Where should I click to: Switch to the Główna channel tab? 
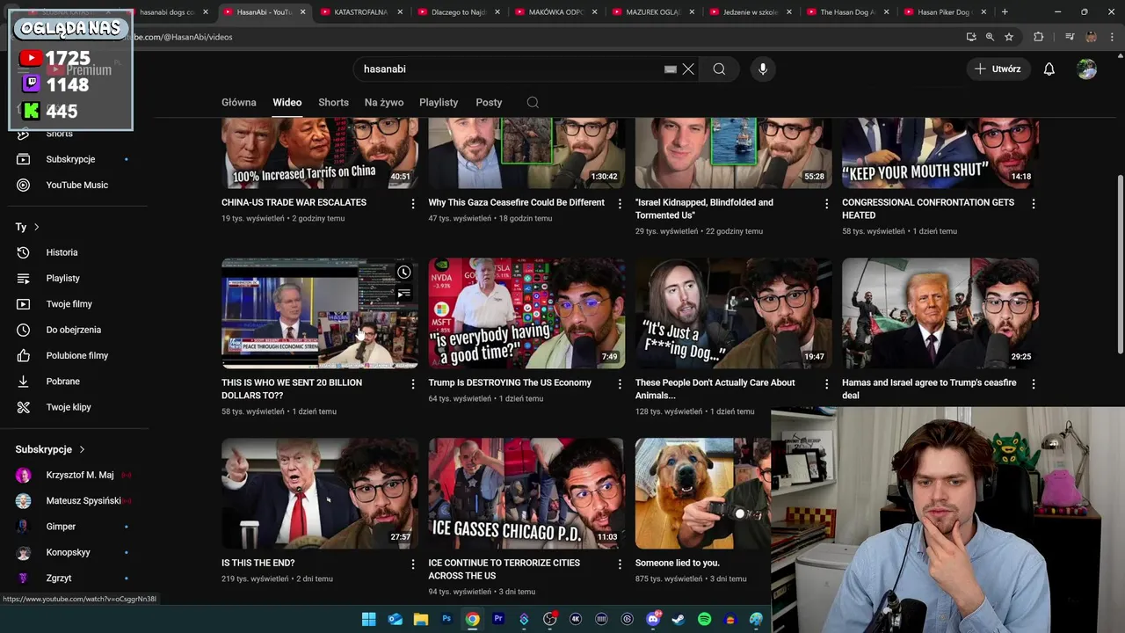coord(239,102)
